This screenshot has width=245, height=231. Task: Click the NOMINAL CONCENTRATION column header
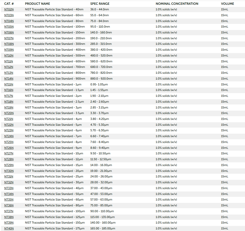point(177,4)
